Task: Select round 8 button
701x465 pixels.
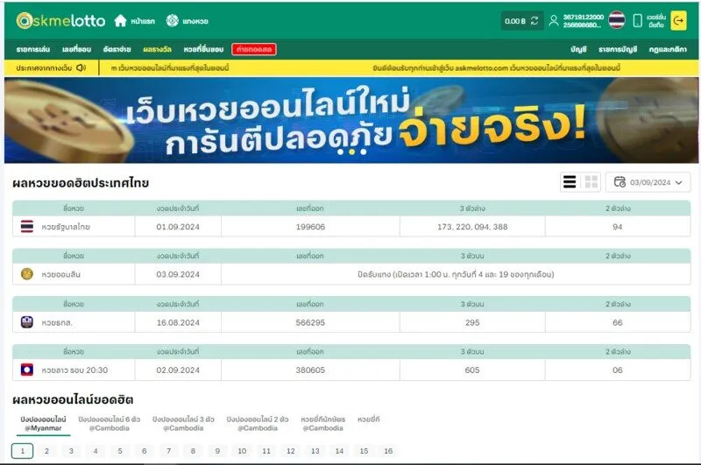Action: pos(193,451)
